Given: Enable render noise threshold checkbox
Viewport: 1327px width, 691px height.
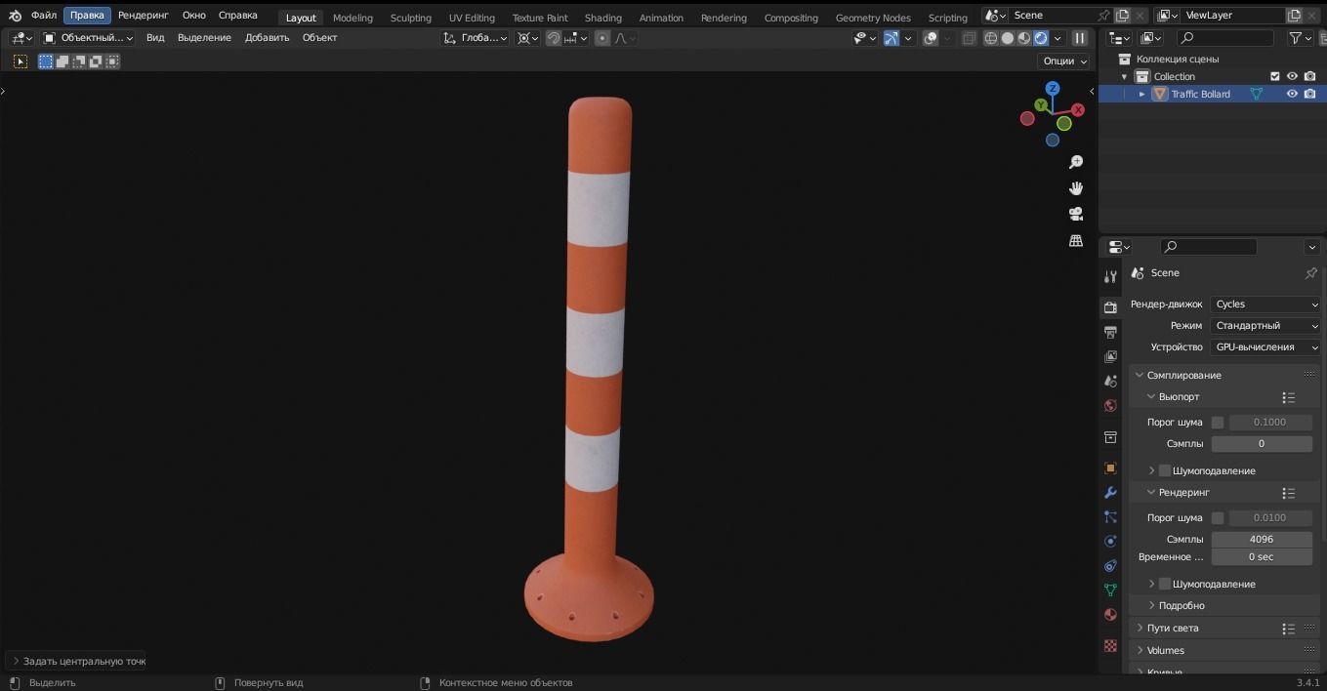Looking at the screenshot, I should click(1218, 518).
